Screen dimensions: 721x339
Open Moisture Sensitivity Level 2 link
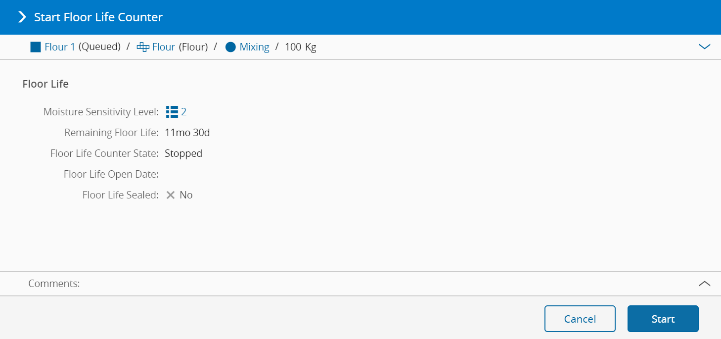tap(184, 112)
